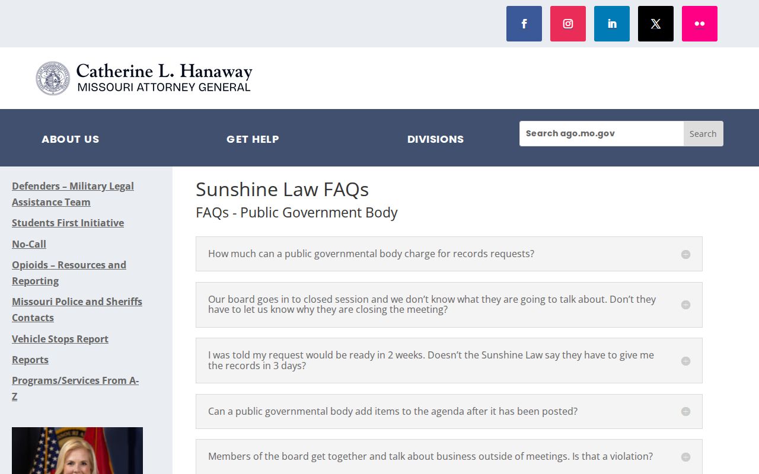Open the Facebook social icon

coord(524,24)
